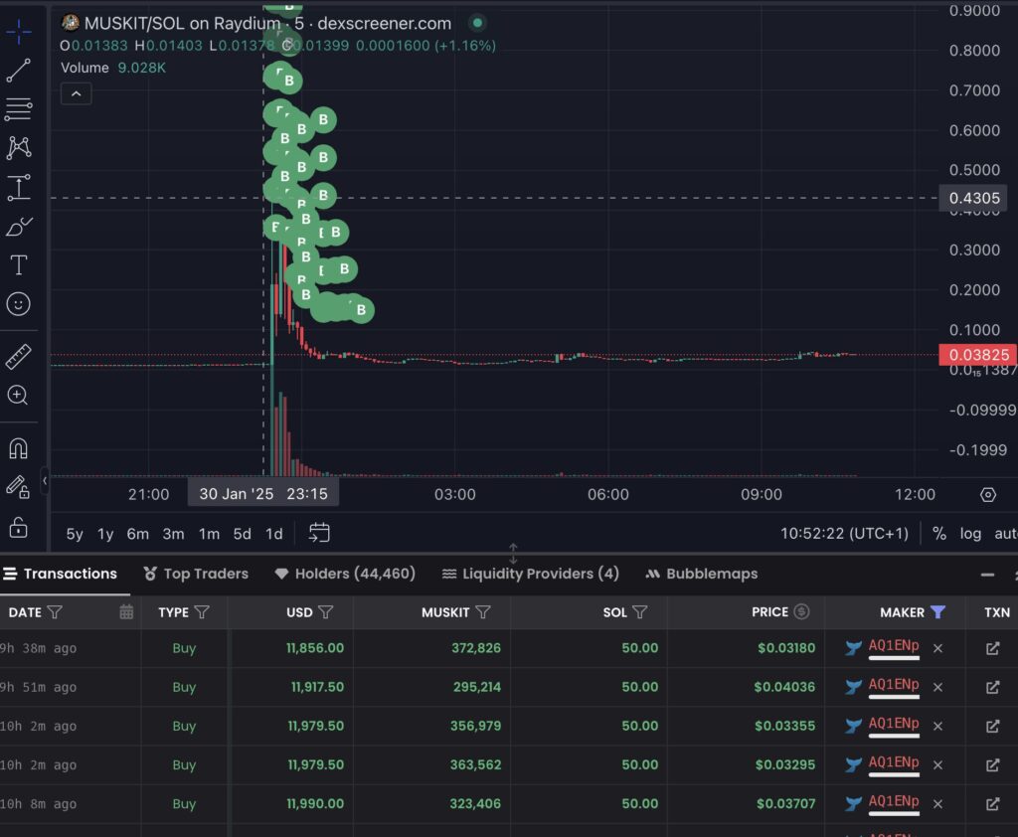The image size is (1018, 837).
Task: Select the Fibonacci retracement tool
Action: tap(19, 109)
